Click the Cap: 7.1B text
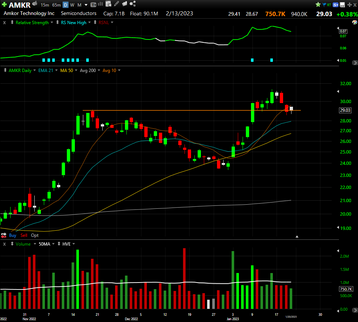This screenshot has width=358, height=322. pos(114,14)
